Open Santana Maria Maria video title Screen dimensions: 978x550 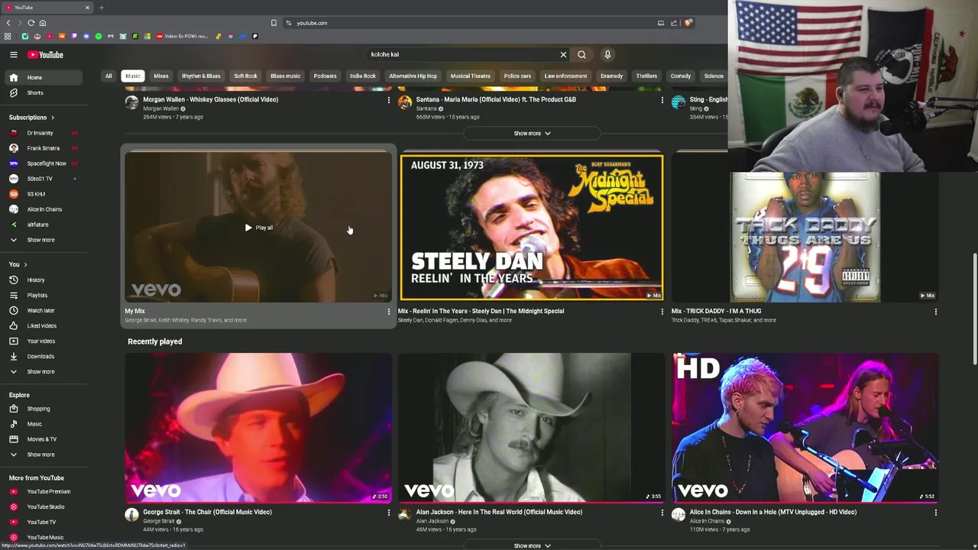pos(496,99)
